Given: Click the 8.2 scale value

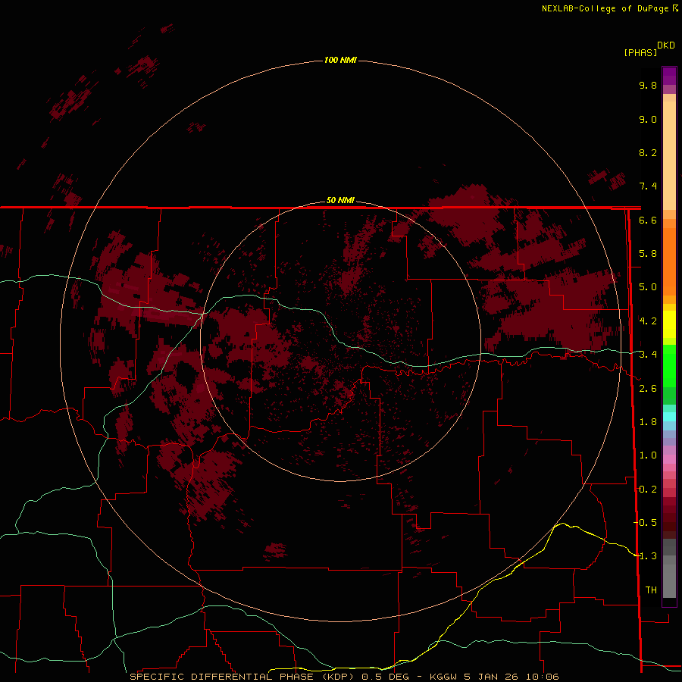Looking at the screenshot, I should (x=648, y=152).
